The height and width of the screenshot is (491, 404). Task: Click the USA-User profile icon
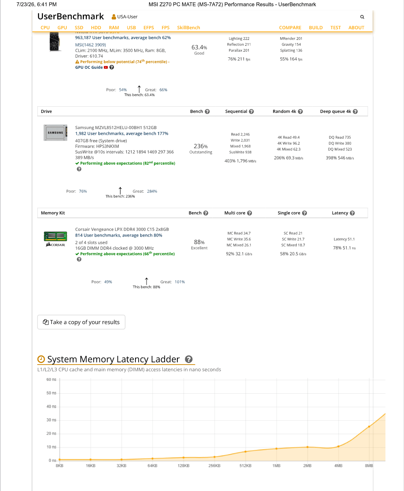tap(114, 17)
